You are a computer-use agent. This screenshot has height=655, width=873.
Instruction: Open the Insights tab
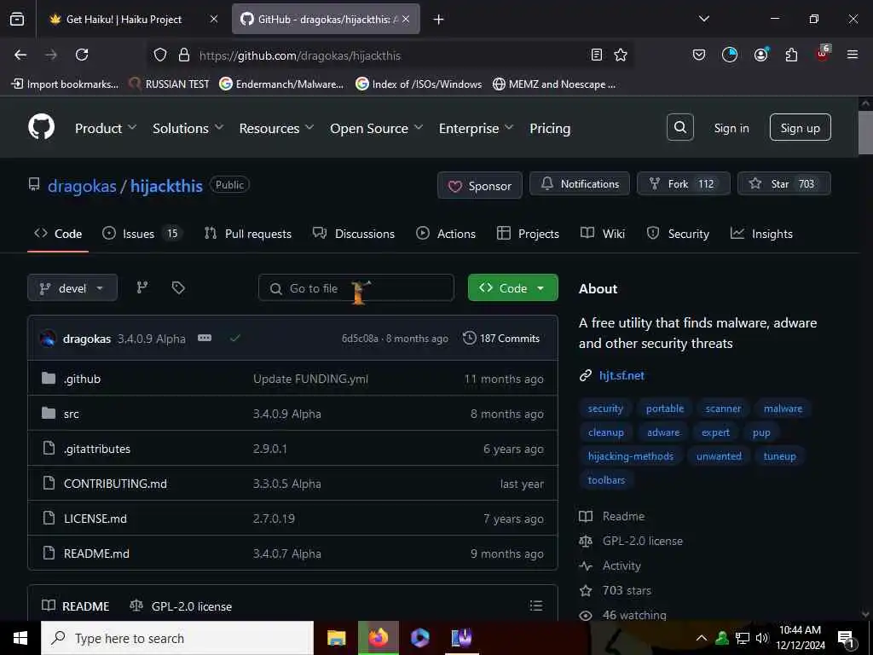point(761,234)
